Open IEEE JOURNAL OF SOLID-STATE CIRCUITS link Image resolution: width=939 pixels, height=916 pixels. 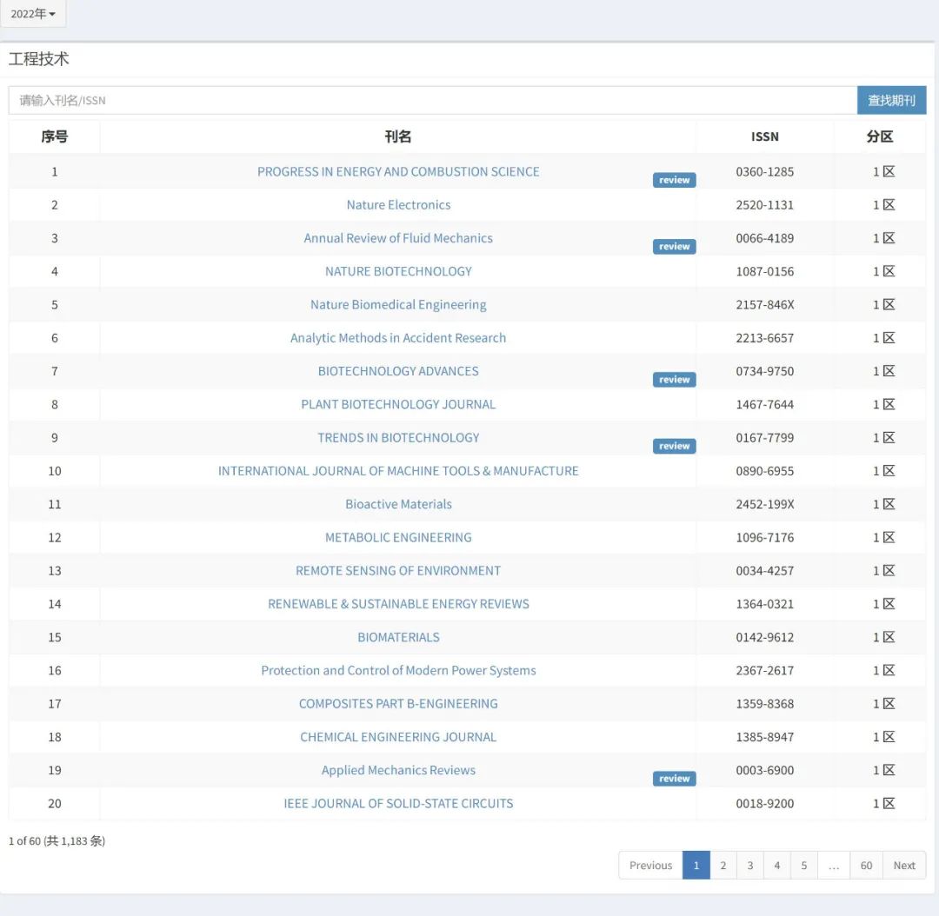(398, 804)
